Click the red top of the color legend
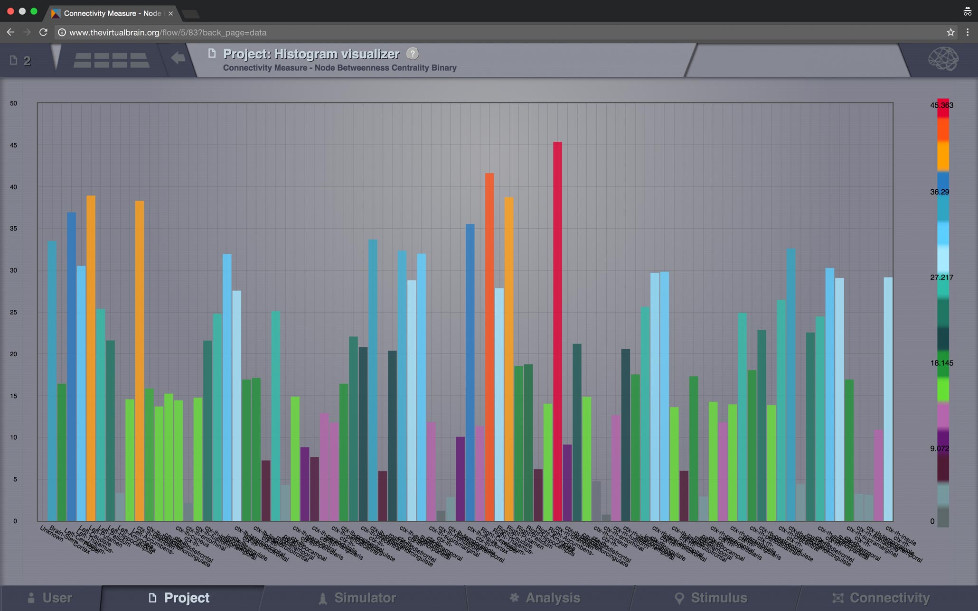 coord(943,108)
